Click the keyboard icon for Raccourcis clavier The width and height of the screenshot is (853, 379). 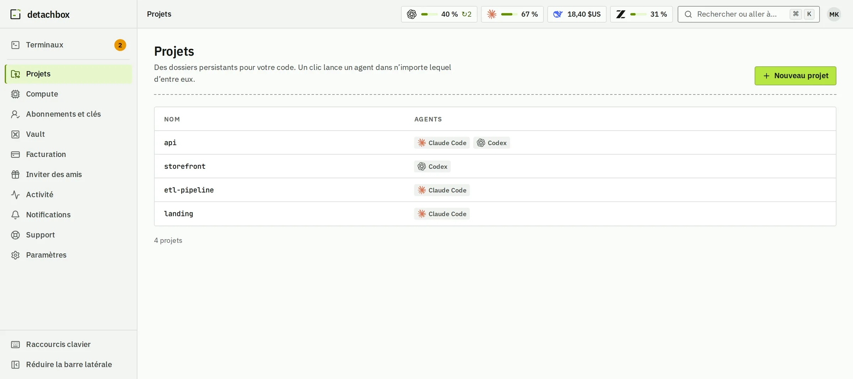coord(15,345)
